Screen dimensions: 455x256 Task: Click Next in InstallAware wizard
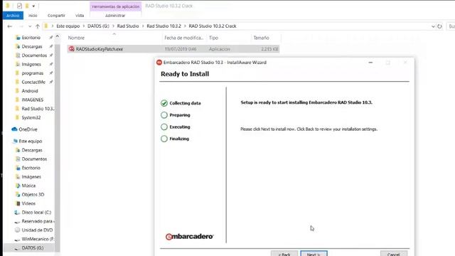(x=314, y=254)
